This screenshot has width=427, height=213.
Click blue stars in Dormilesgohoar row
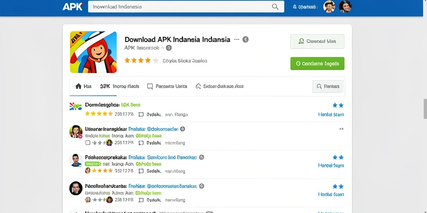[338, 105]
